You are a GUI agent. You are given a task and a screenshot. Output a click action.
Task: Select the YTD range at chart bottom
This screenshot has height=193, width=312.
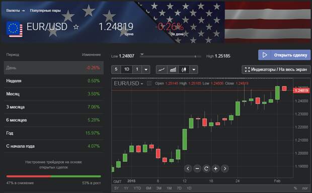(137, 188)
